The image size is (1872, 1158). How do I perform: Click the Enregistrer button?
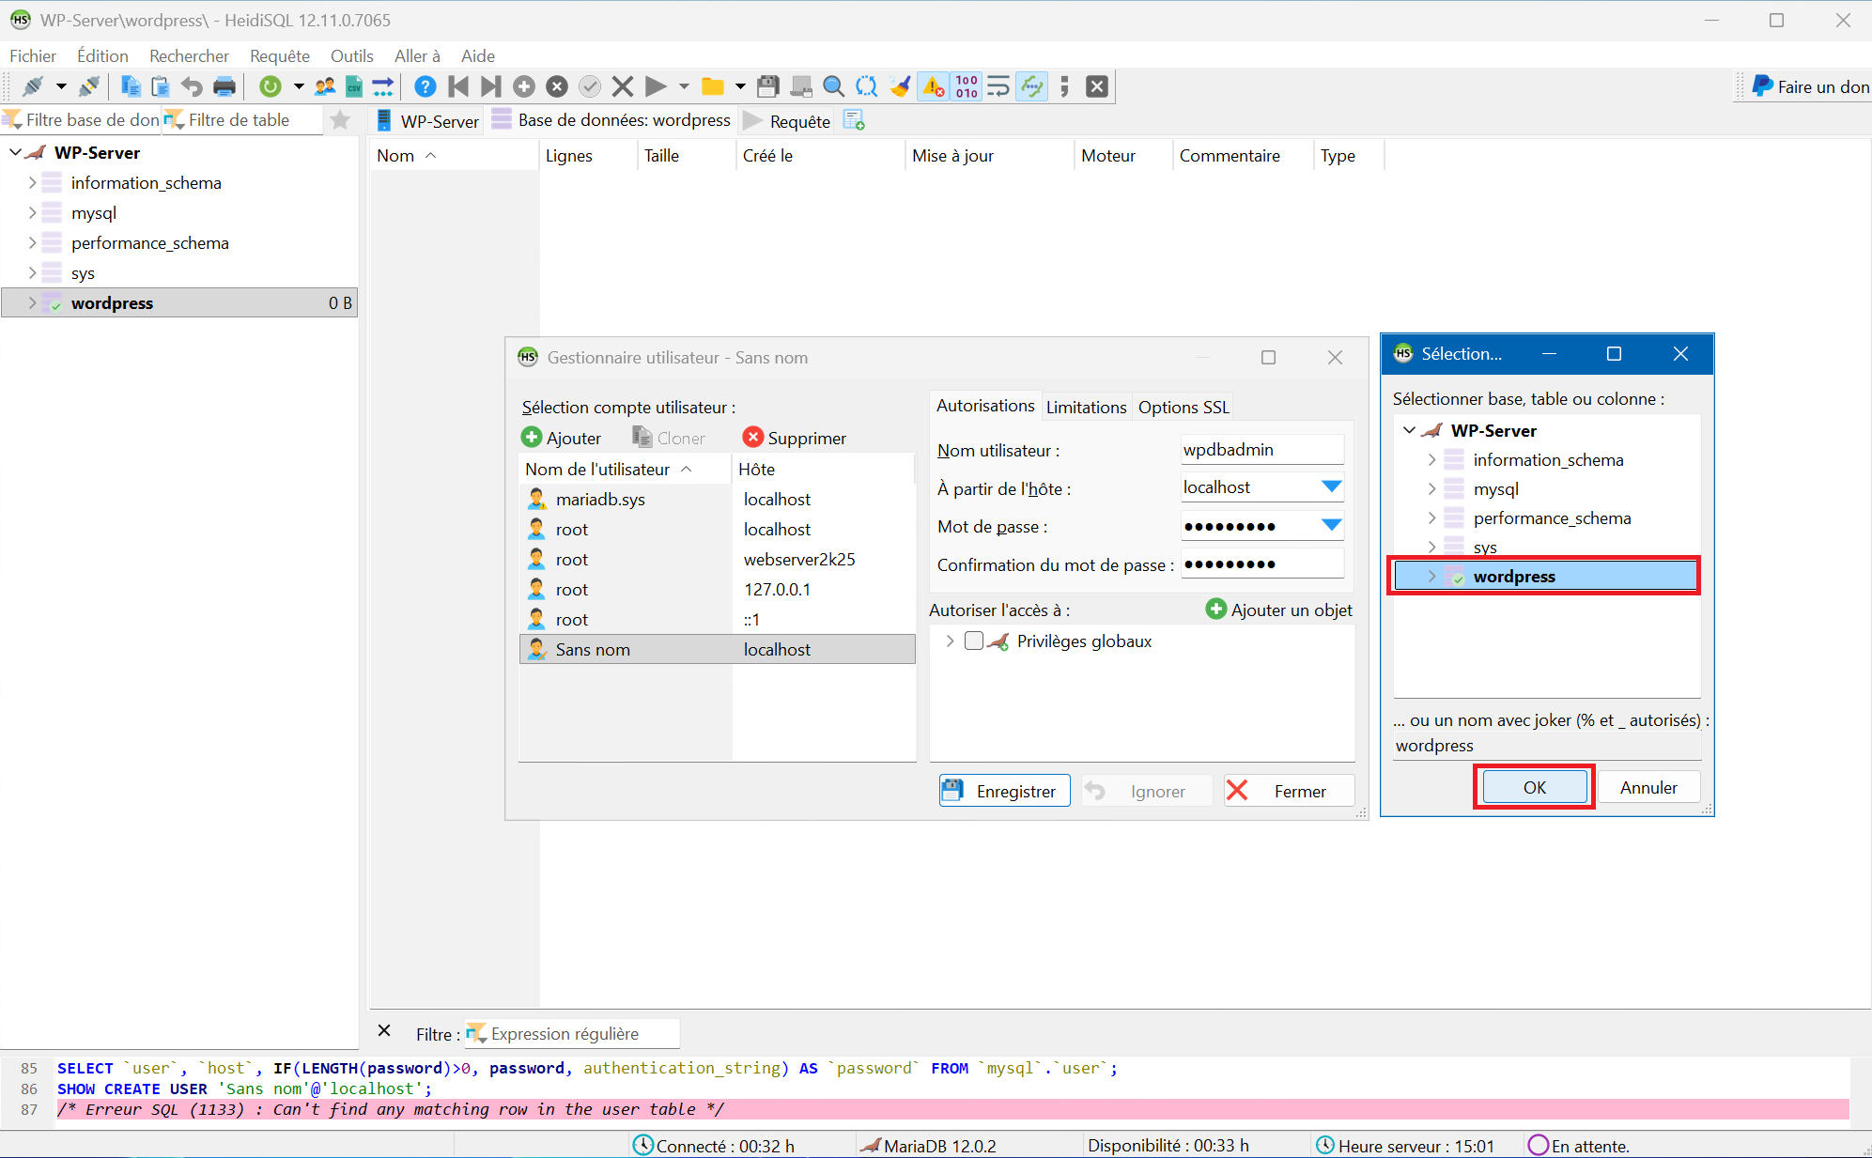(1004, 791)
